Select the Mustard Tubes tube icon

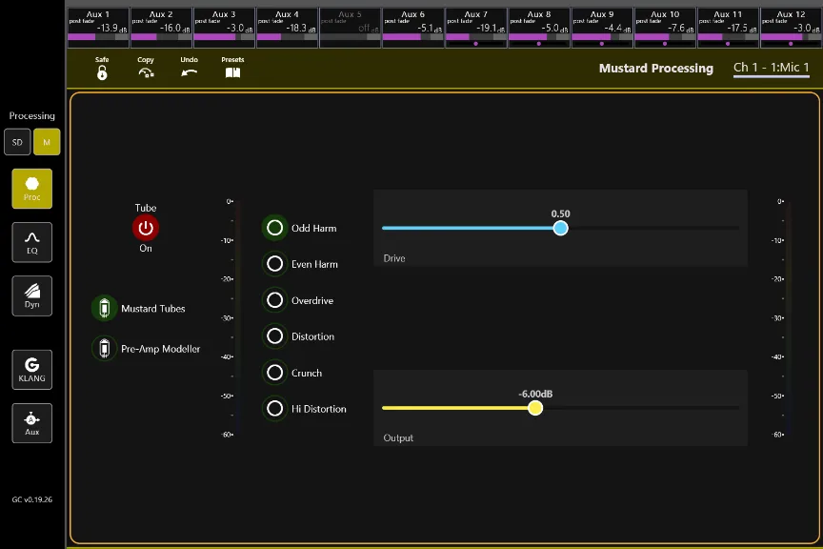(x=105, y=309)
